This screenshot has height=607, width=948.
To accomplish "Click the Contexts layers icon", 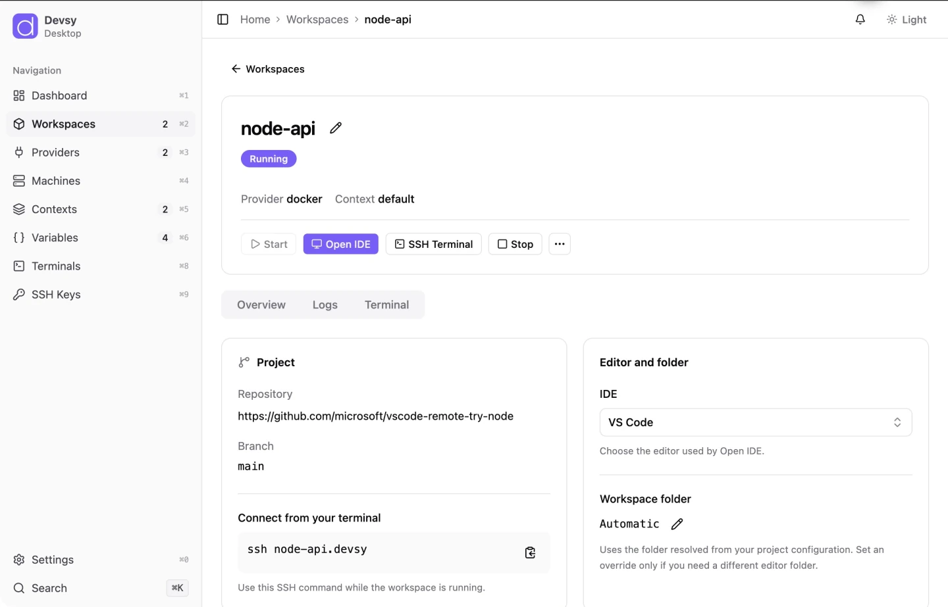I will click(19, 209).
